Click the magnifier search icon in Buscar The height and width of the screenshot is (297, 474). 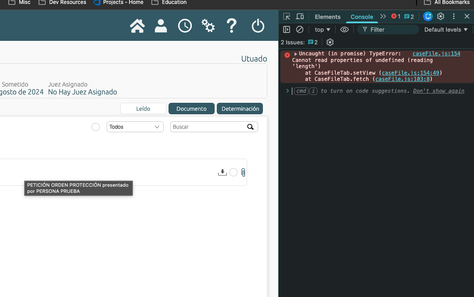250,127
